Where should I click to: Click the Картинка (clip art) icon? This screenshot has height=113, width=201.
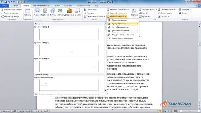[x=45, y=12]
